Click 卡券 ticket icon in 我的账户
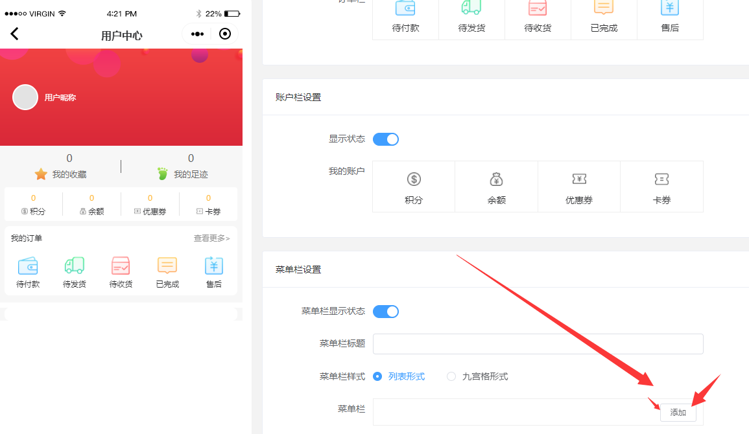749x434 pixels. 661,179
